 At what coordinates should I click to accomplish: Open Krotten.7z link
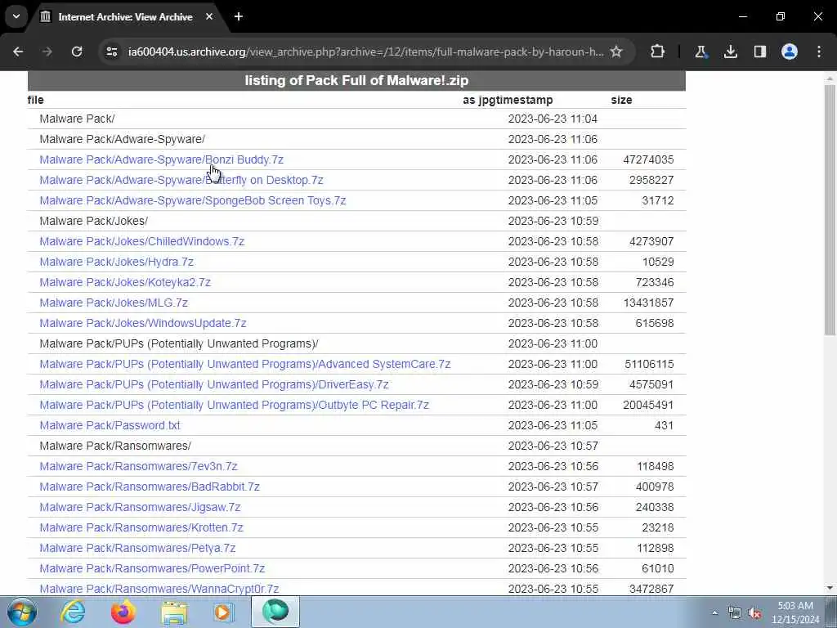(x=141, y=527)
